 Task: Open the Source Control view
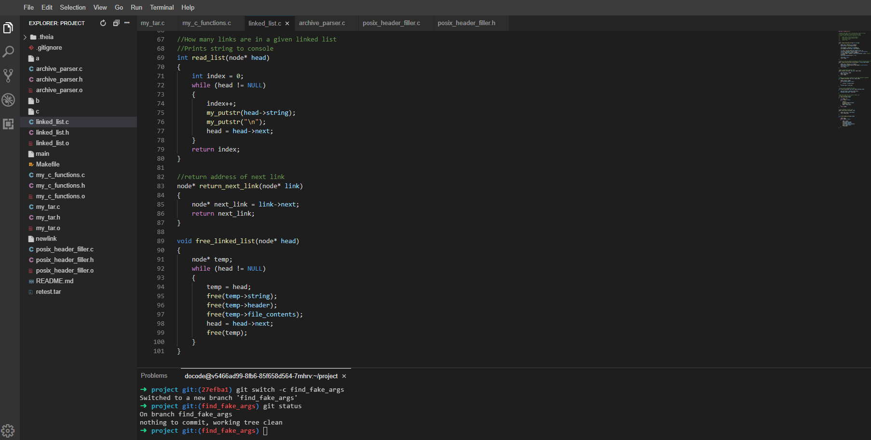click(x=8, y=75)
